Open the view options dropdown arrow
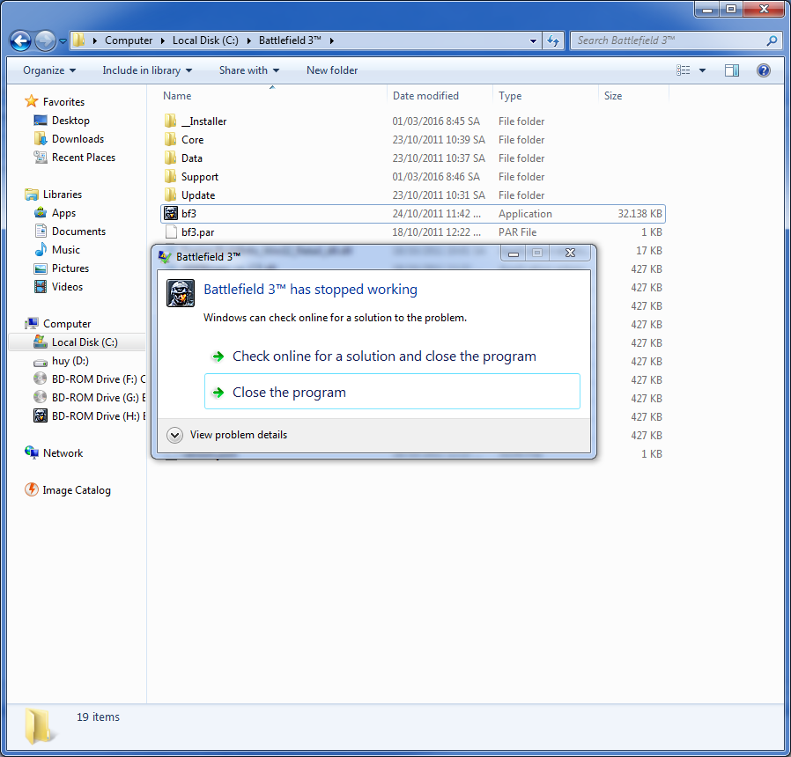The height and width of the screenshot is (757, 791). tap(702, 70)
